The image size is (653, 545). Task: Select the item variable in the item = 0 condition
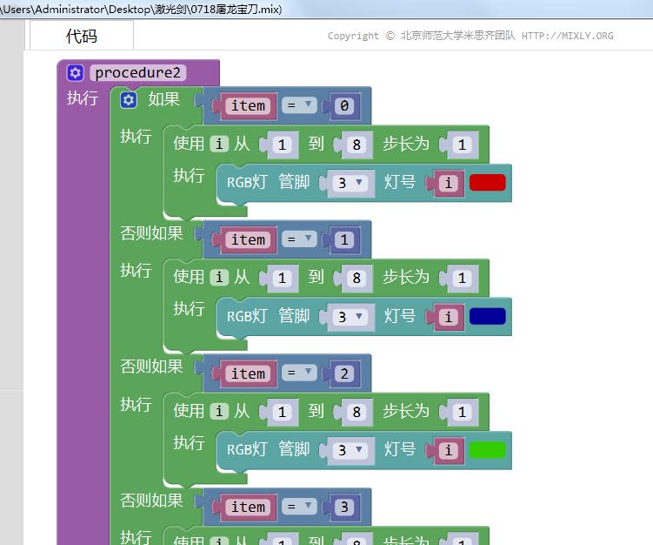tap(248, 106)
